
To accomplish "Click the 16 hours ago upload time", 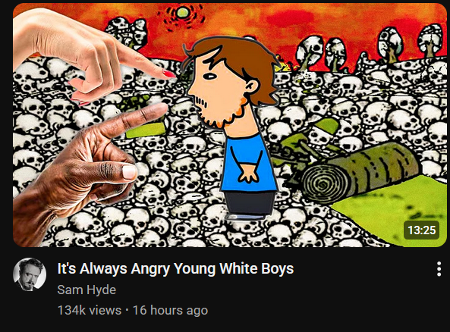I will [171, 310].
